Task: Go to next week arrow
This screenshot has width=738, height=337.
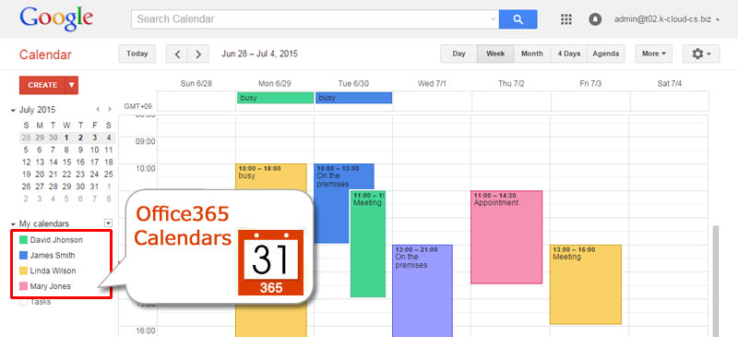Action: [198, 54]
